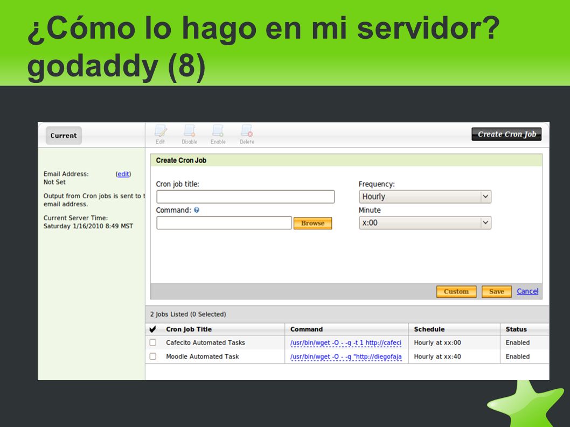Click the Enabled status of Moodle row

pos(518,356)
